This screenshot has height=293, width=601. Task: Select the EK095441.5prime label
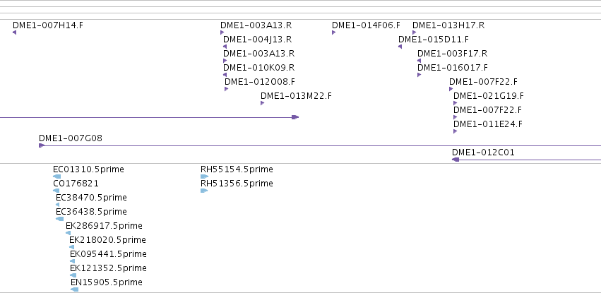pos(108,255)
